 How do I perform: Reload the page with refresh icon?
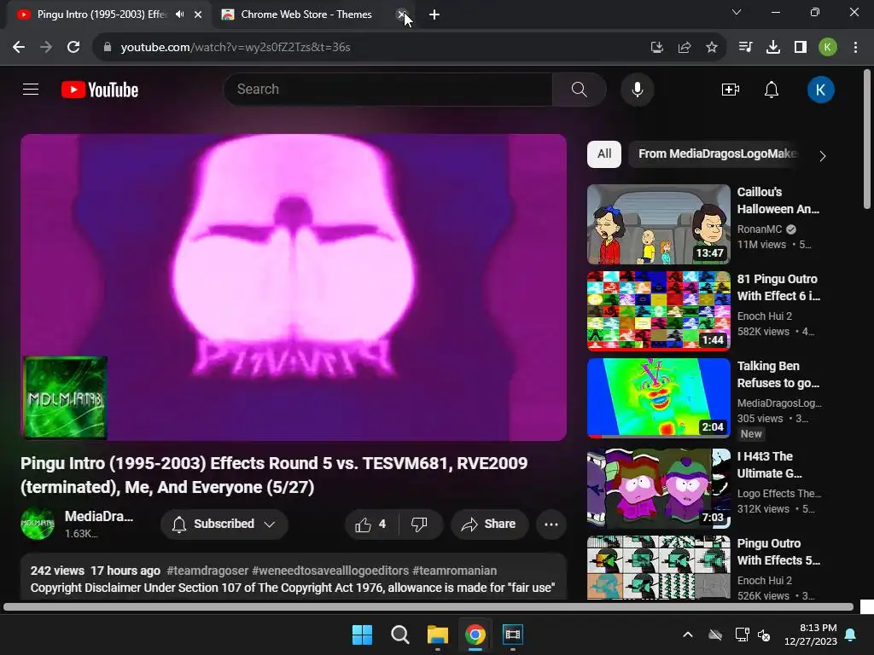click(73, 48)
